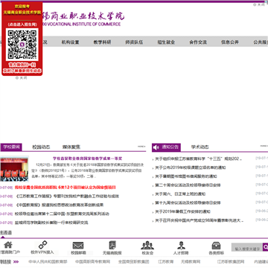Viewport: 268px width, 268px height.
Task: Open the news about 中国-东盟教育交流周
Action: 62,214
